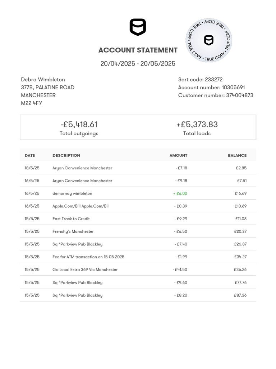The height and width of the screenshot is (369, 276).
Task: Select Apple.Com/Bill Apple.Com/Bil description
Action: point(80,206)
